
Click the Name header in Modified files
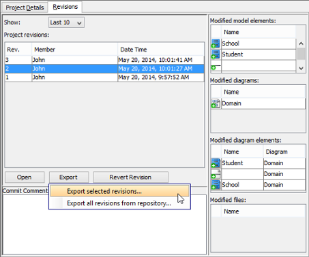point(263,211)
